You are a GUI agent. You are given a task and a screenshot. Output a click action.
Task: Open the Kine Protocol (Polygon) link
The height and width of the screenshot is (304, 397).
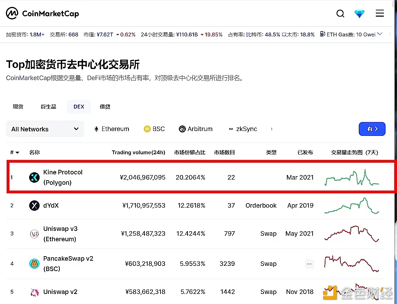pyautogui.click(x=63, y=177)
